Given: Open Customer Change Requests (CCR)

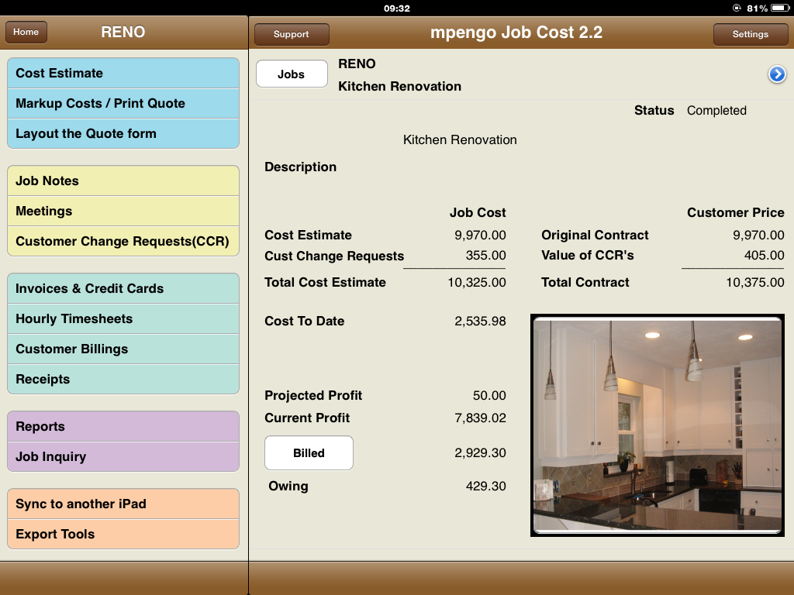Looking at the screenshot, I should pyautogui.click(x=123, y=242).
